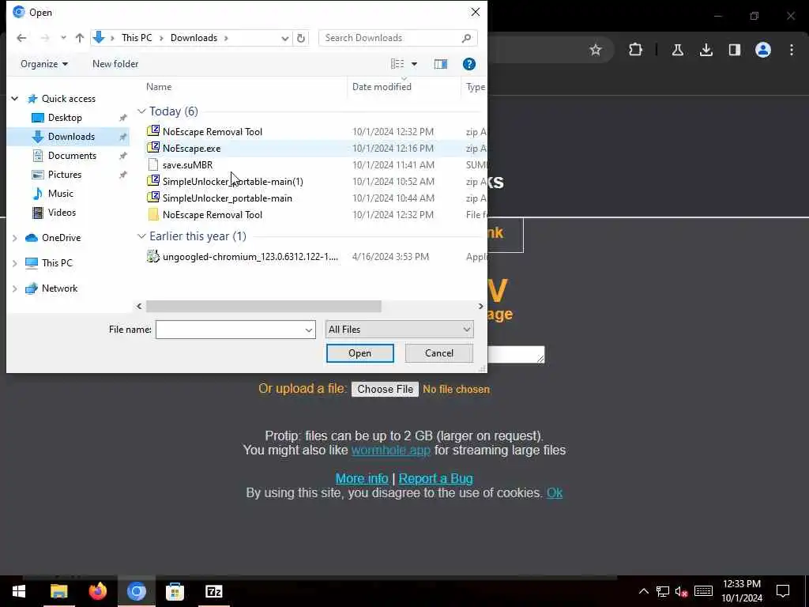Bookmark the page with the star icon
The height and width of the screenshot is (607, 809).
tap(596, 50)
